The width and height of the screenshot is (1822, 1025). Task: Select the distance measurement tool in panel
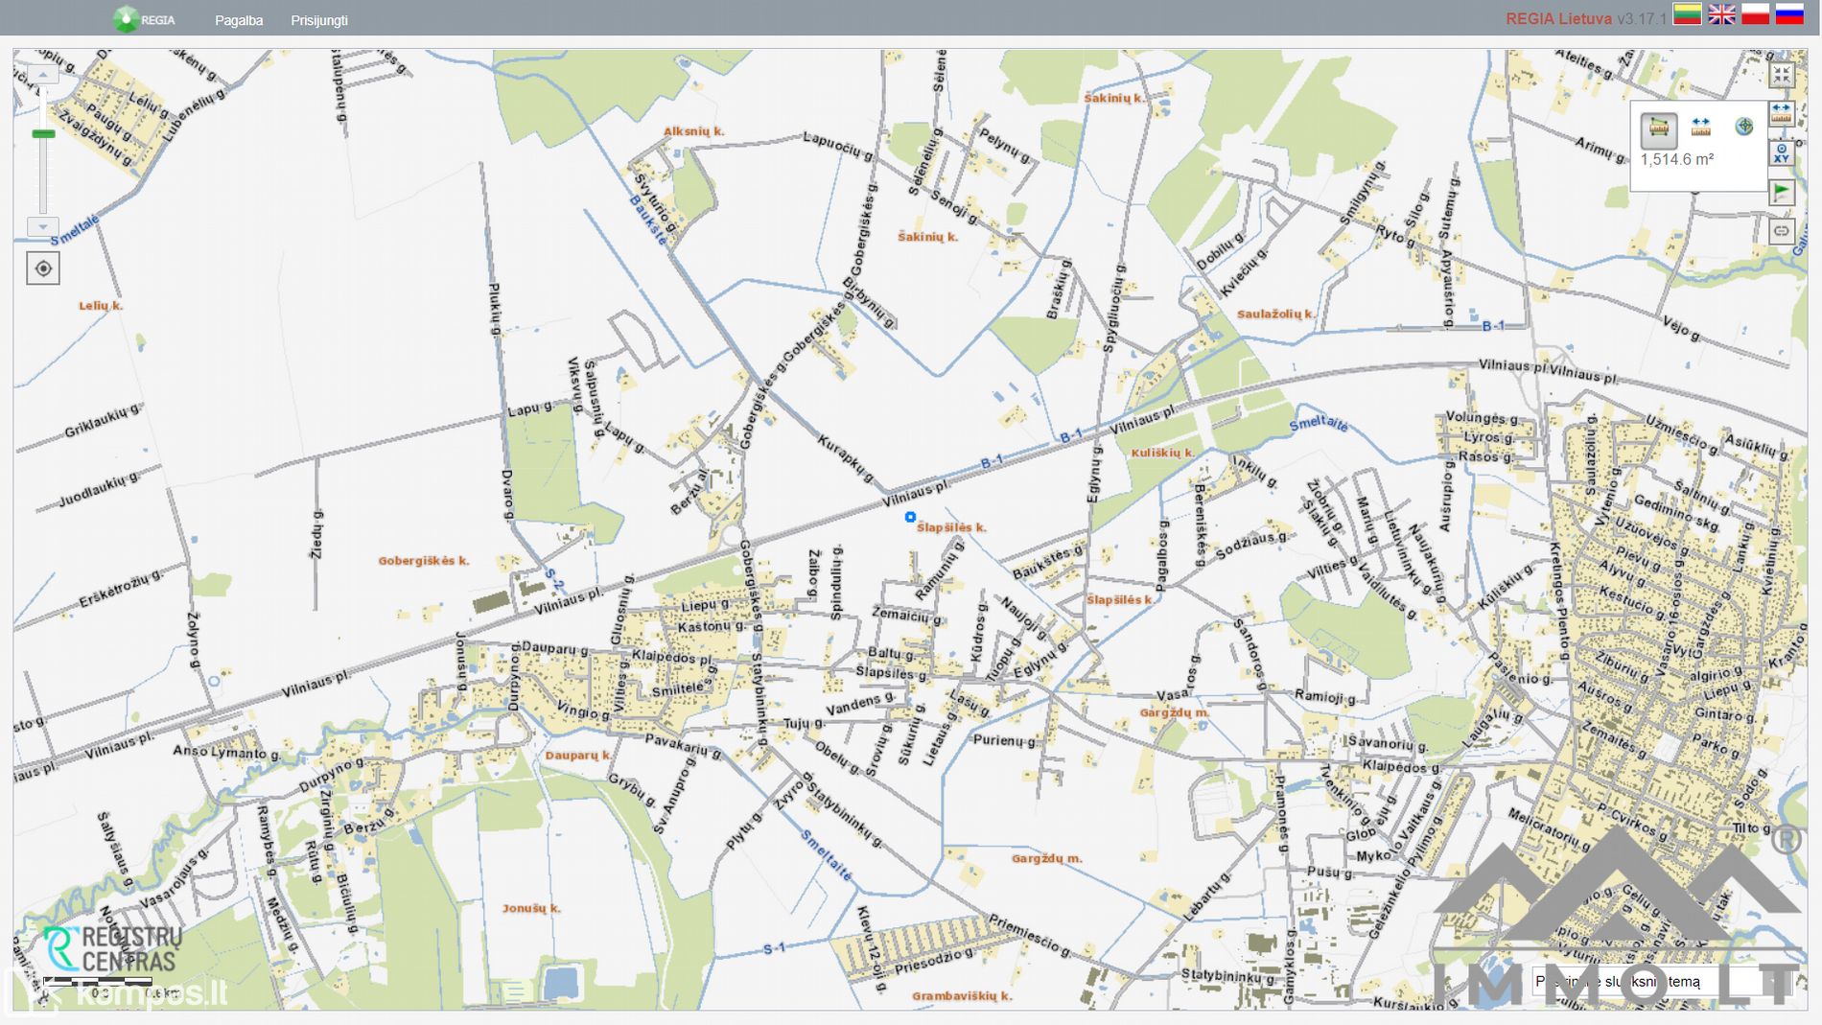coord(1701,128)
